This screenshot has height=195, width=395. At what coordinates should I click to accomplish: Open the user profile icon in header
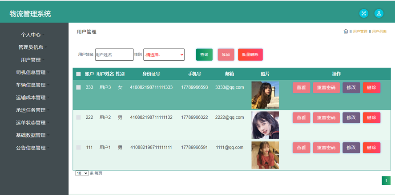(x=379, y=14)
